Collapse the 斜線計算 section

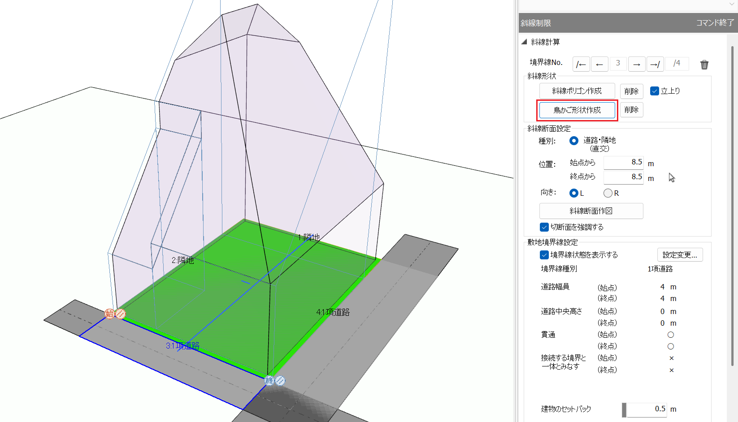(523, 42)
